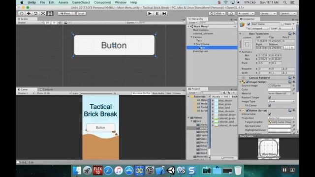The width and height of the screenshot is (315, 177).
Task: Click the Pause playback button
Action: (x=157, y=13)
